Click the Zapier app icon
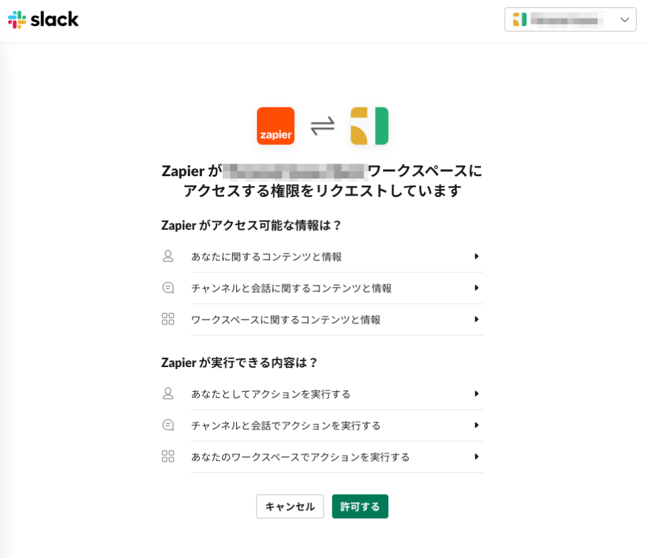This screenshot has height=558, width=646. point(275,126)
